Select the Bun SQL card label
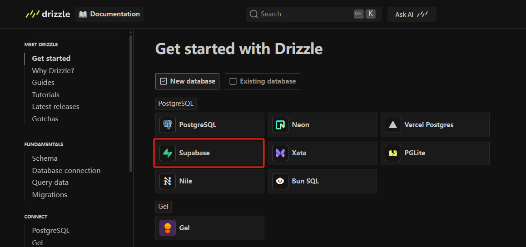Image resolution: width=526 pixels, height=247 pixels. tap(305, 181)
